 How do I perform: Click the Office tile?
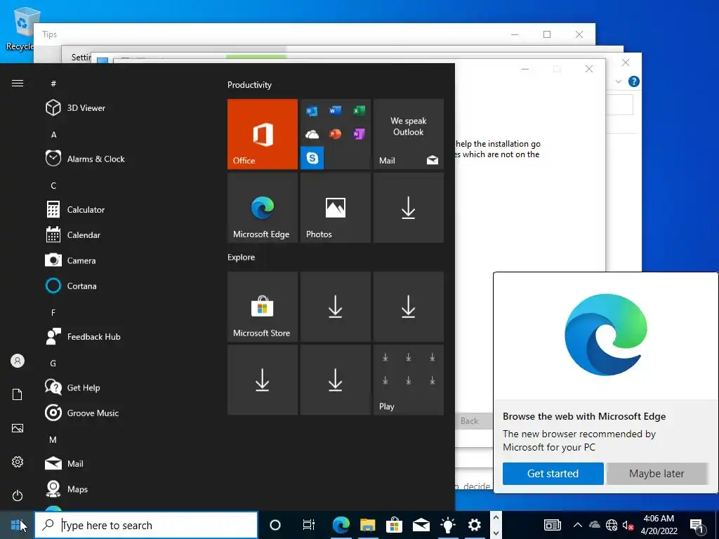(x=263, y=134)
